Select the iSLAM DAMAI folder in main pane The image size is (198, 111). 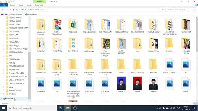153,45
